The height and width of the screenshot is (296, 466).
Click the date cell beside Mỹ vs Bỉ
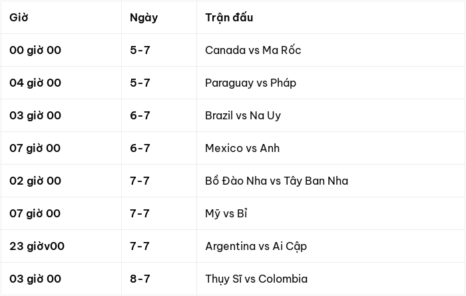coord(140,213)
